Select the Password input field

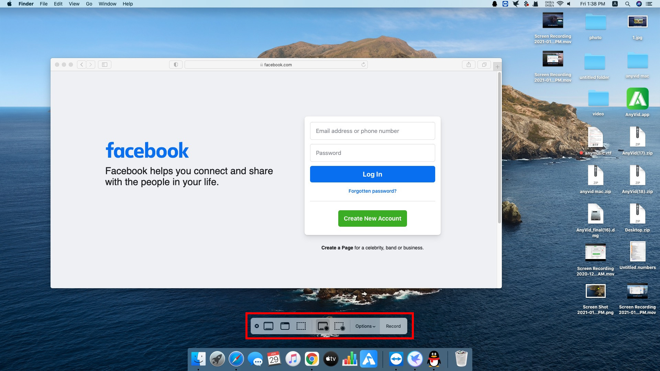[372, 153]
